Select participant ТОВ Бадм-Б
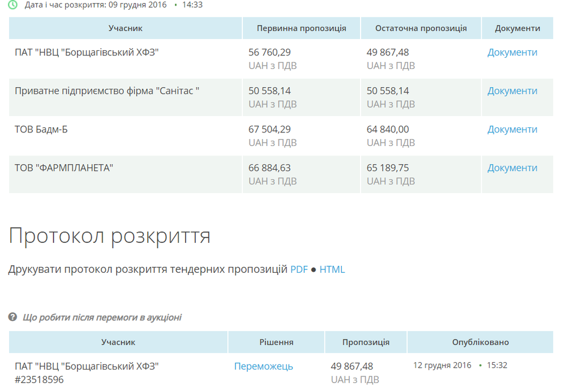Image resolution: width=566 pixels, height=391 pixels. [41, 130]
